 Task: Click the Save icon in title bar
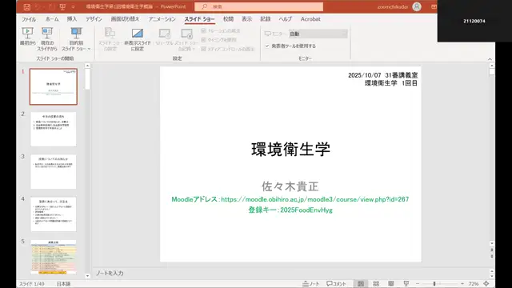point(26,6)
